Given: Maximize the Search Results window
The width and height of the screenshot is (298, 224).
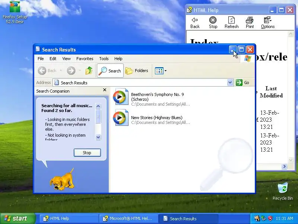Looking at the screenshot, I should tap(241, 50).
